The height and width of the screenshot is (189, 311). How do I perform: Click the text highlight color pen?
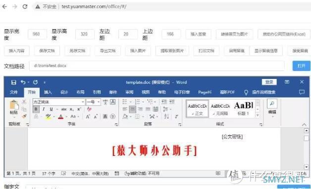48,116
